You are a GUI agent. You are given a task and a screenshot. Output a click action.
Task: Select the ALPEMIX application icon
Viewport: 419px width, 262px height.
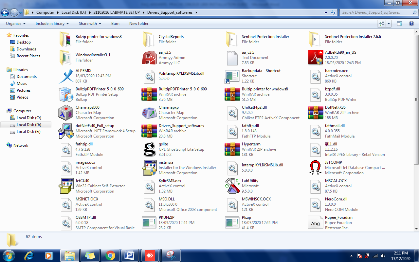click(66, 76)
